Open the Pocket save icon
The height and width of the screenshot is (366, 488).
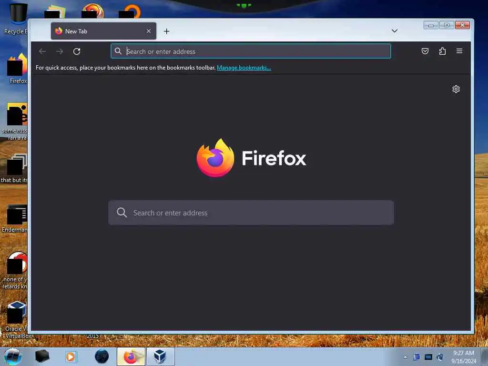425,51
